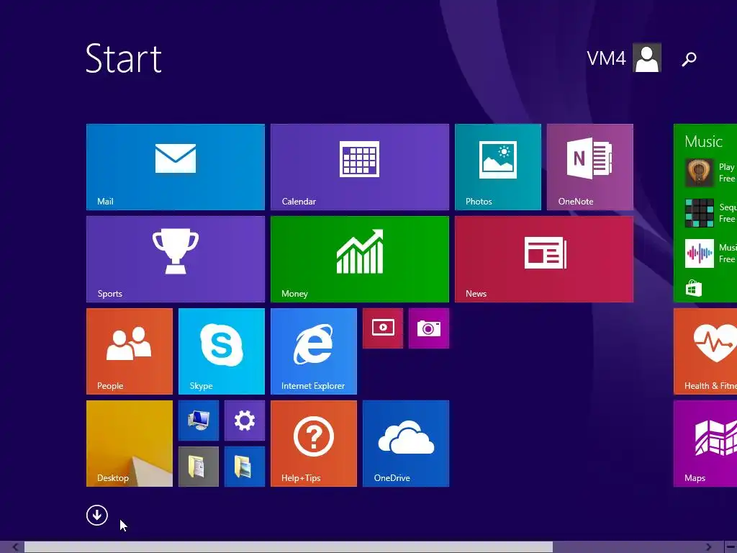Open the Mail tile

tap(176, 167)
